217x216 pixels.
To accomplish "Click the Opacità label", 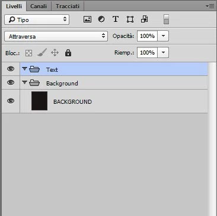I will tap(123, 36).
